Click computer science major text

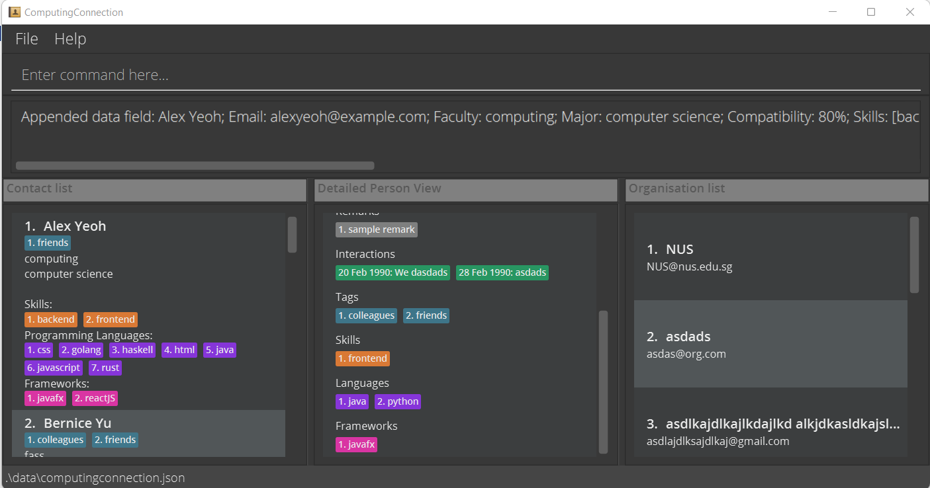pyautogui.click(x=69, y=274)
